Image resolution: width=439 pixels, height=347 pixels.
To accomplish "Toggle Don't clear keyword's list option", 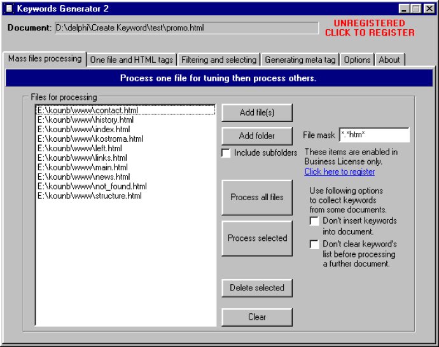I will [314, 244].
